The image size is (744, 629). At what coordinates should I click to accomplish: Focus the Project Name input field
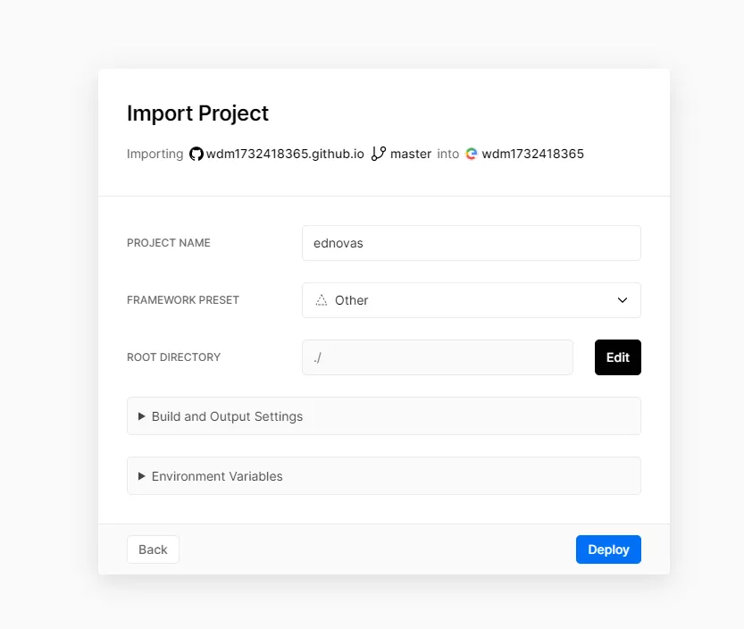[471, 243]
